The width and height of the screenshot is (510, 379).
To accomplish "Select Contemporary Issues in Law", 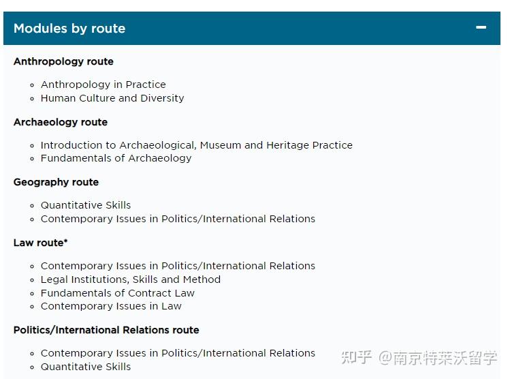I will 111,306.
